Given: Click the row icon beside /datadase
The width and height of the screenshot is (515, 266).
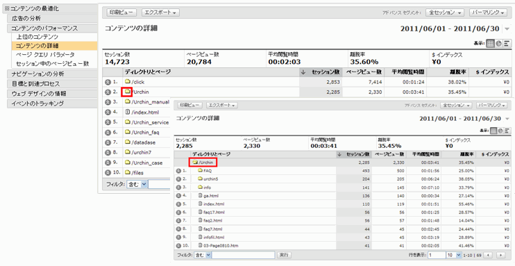Looking at the screenshot, I should click(x=108, y=142).
